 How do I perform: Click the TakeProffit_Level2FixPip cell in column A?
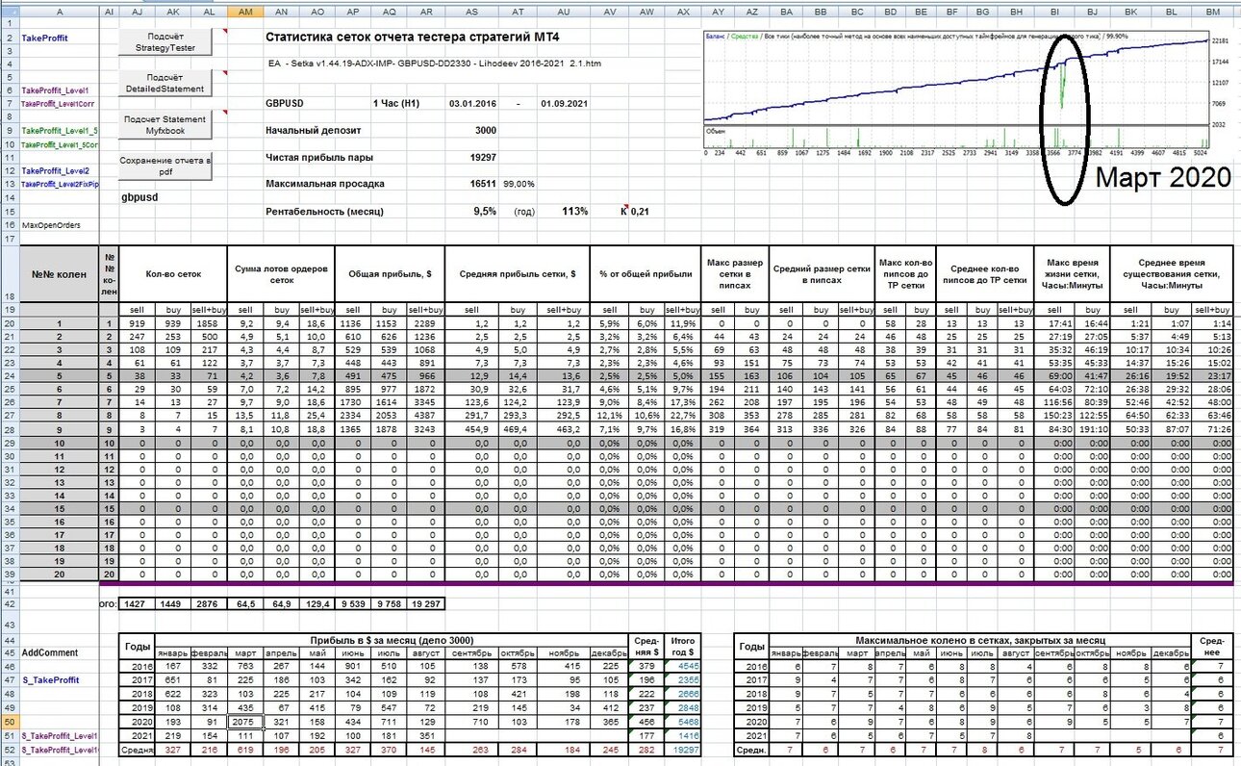coord(60,184)
